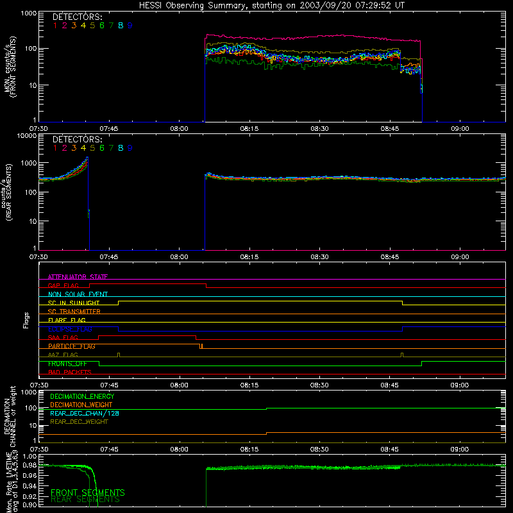Click the SC_IN_SUNLIGHT flag label
The image size is (513, 513).
pos(74,303)
